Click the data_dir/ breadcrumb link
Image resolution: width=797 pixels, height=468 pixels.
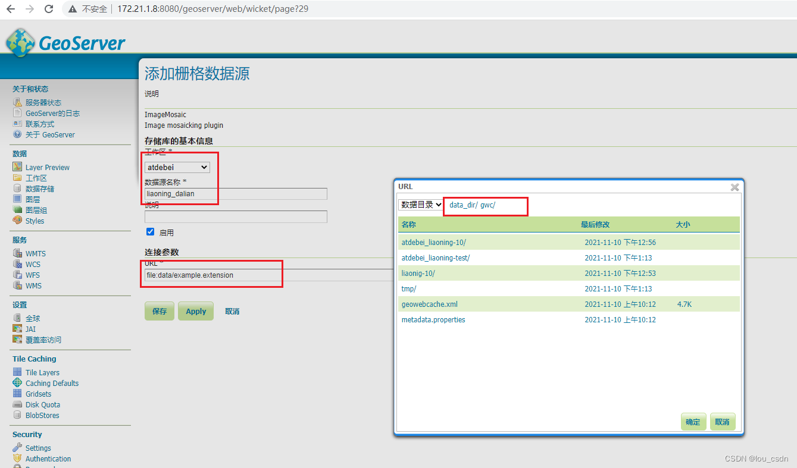pos(464,205)
